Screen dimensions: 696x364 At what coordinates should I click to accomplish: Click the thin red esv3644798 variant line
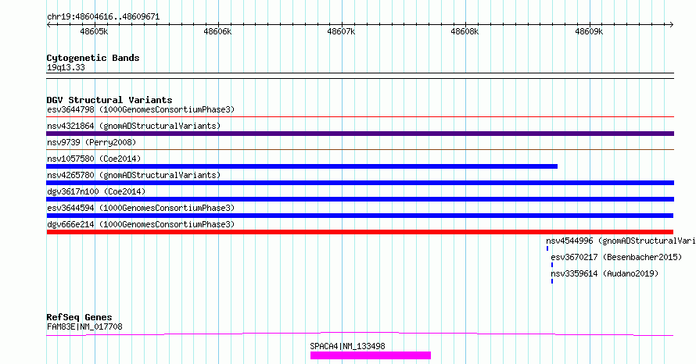click(x=360, y=117)
